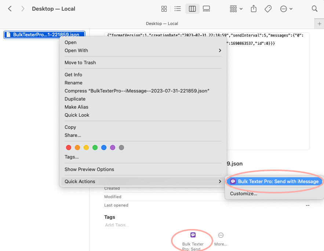The height and width of the screenshot is (251, 324).
Task: Click the Share icon in the toolbar
Action: pyautogui.click(x=254, y=8)
